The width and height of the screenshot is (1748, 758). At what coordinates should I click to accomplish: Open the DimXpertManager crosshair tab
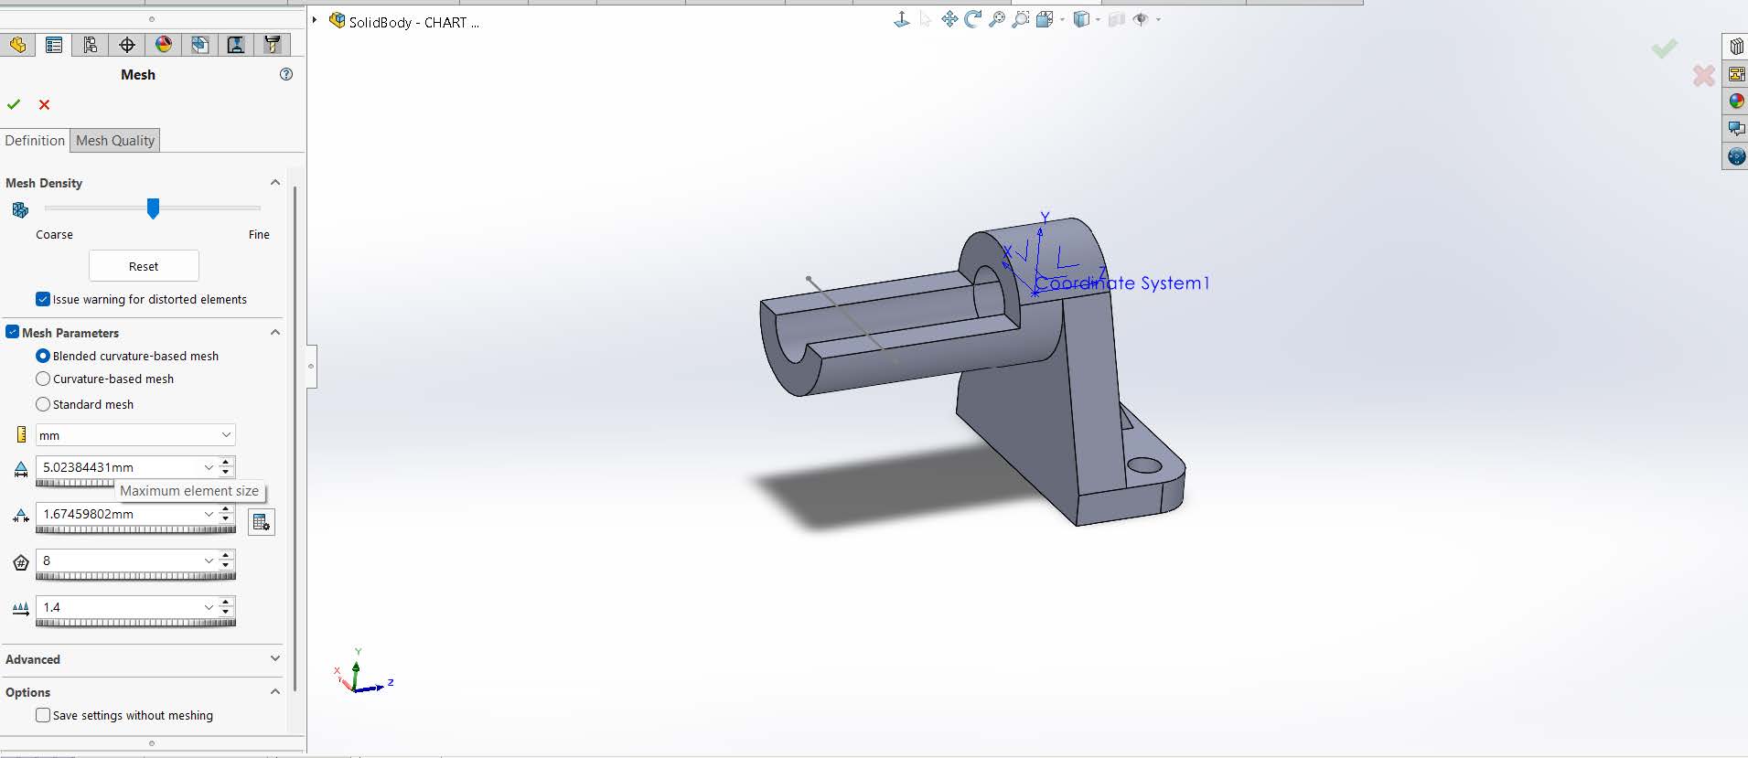(127, 45)
